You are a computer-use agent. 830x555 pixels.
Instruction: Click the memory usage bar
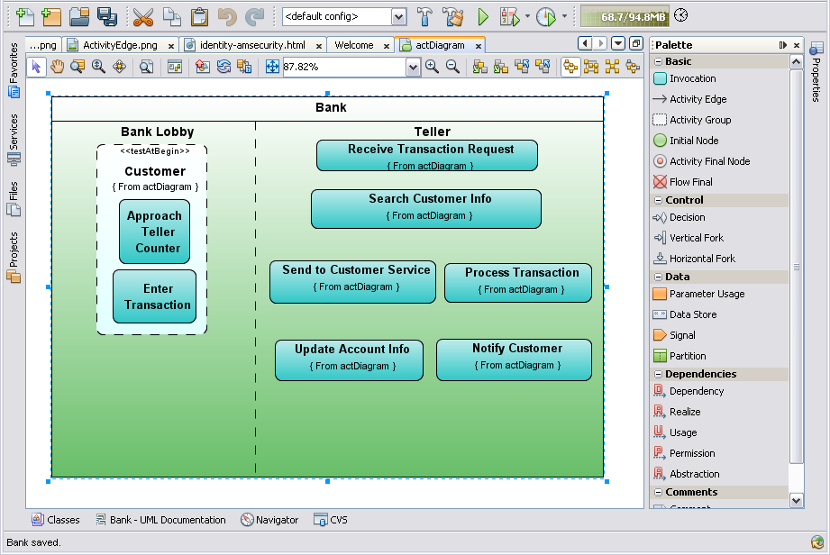pyautogui.click(x=624, y=16)
